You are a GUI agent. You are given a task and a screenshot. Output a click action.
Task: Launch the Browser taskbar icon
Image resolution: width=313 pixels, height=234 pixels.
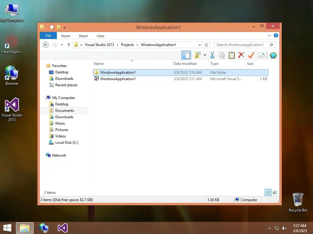(x=43, y=228)
